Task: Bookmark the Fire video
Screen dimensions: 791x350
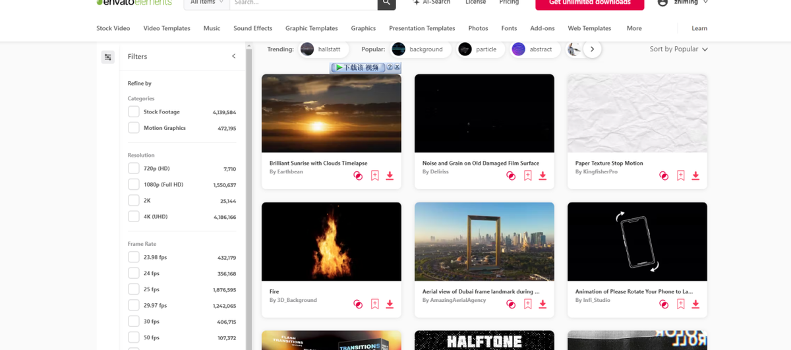Action: [374, 304]
